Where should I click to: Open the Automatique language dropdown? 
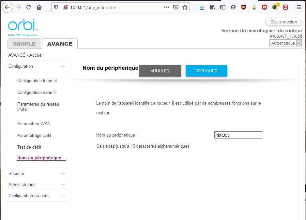pos(285,43)
